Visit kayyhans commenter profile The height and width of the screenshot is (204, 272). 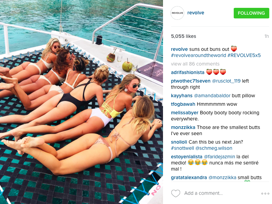coord(182,96)
